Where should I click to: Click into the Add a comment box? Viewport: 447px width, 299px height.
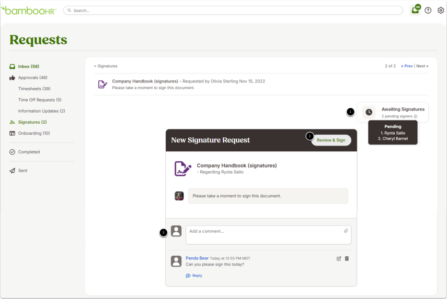click(x=268, y=235)
